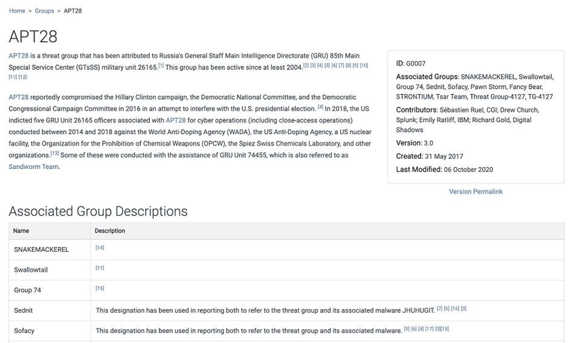Select the 'Sednit' name cell
Image resolution: width=571 pixels, height=343 pixels.
pos(50,310)
